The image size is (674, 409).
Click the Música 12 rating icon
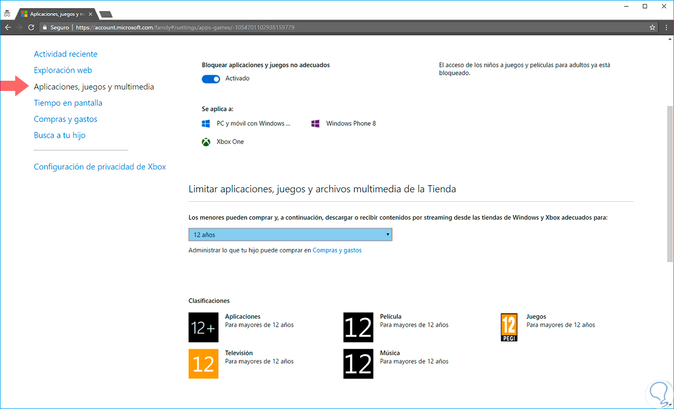[x=358, y=364]
